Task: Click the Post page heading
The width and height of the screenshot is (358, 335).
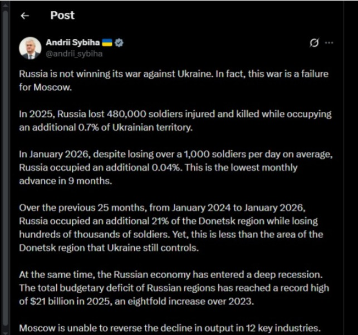Action: [x=62, y=15]
